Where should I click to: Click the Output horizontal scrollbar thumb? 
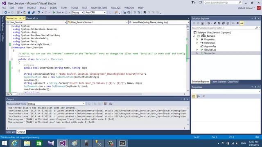37,128
